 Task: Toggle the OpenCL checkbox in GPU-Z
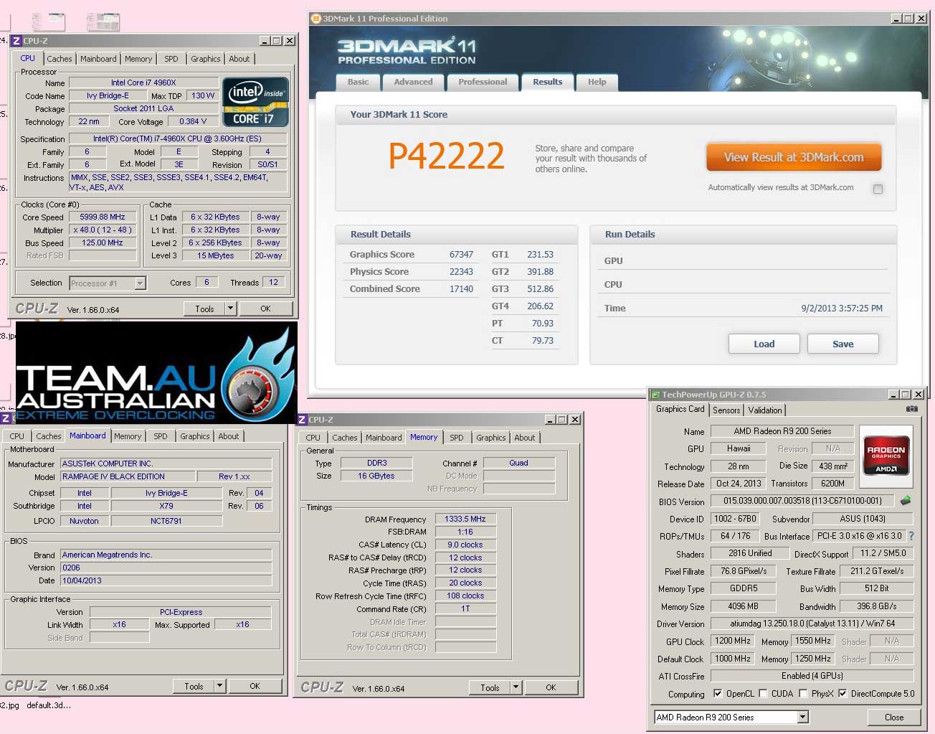tap(718, 693)
